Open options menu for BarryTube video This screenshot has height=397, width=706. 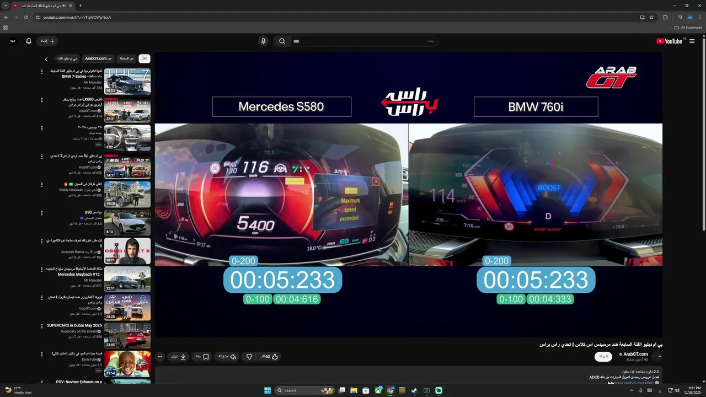coord(42,354)
